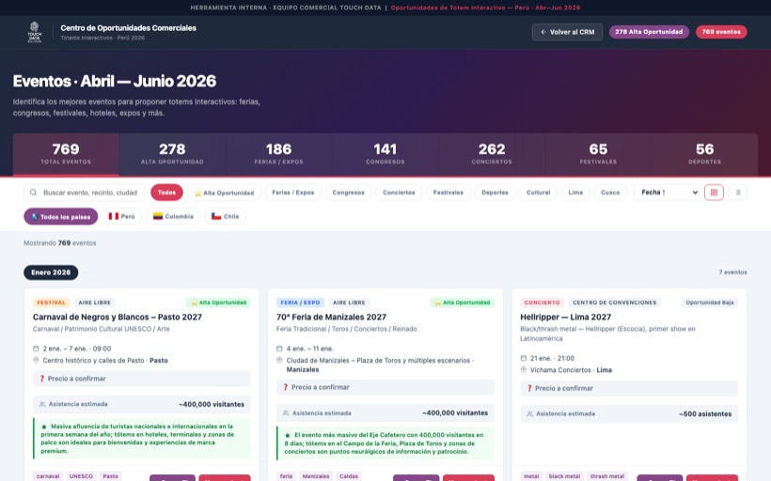This screenshot has width=771, height=481.
Task: Select the Todos filter chip
Action: (x=166, y=193)
